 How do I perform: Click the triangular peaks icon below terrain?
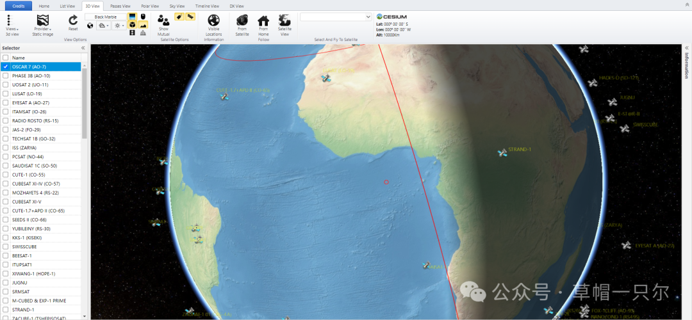pyautogui.click(x=143, y=33)
